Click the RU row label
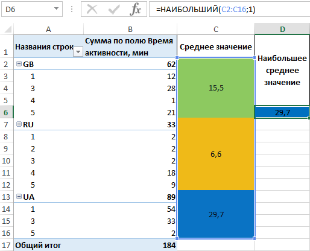310x251 pixels. click(x=28, y=124)
